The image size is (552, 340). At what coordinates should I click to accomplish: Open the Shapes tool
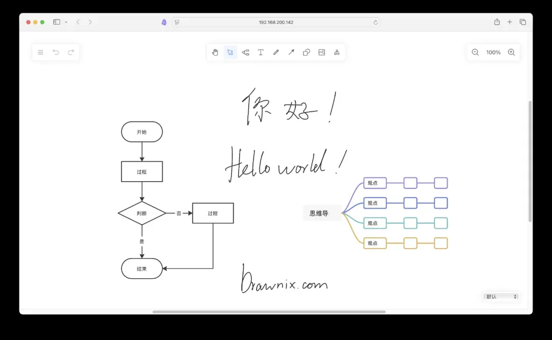click(x=306, y=52)
